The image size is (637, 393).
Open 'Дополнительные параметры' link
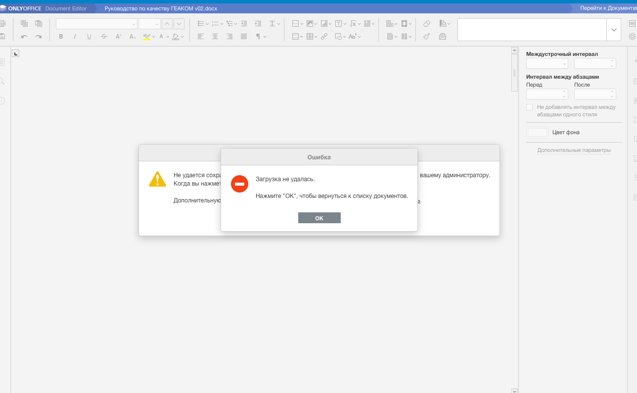pos(574,150)
